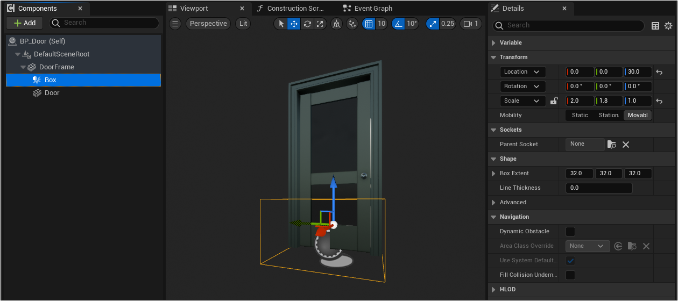Open scale snap value 0.25
Viewport: 678px width, 301px height.
point(448,24)
